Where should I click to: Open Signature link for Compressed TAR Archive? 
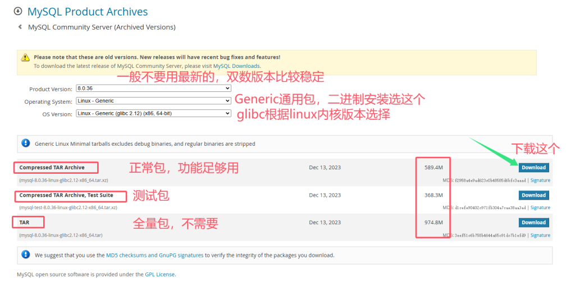click(540, 180)
